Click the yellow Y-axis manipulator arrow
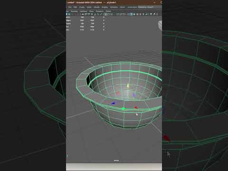 pyautogui.click(x=128, y=85)
